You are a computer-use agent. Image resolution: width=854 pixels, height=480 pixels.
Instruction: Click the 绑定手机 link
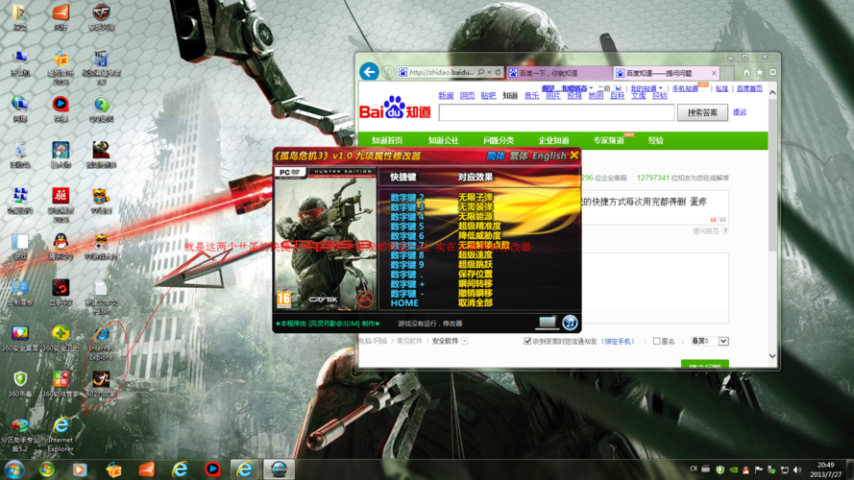(620, 342)
